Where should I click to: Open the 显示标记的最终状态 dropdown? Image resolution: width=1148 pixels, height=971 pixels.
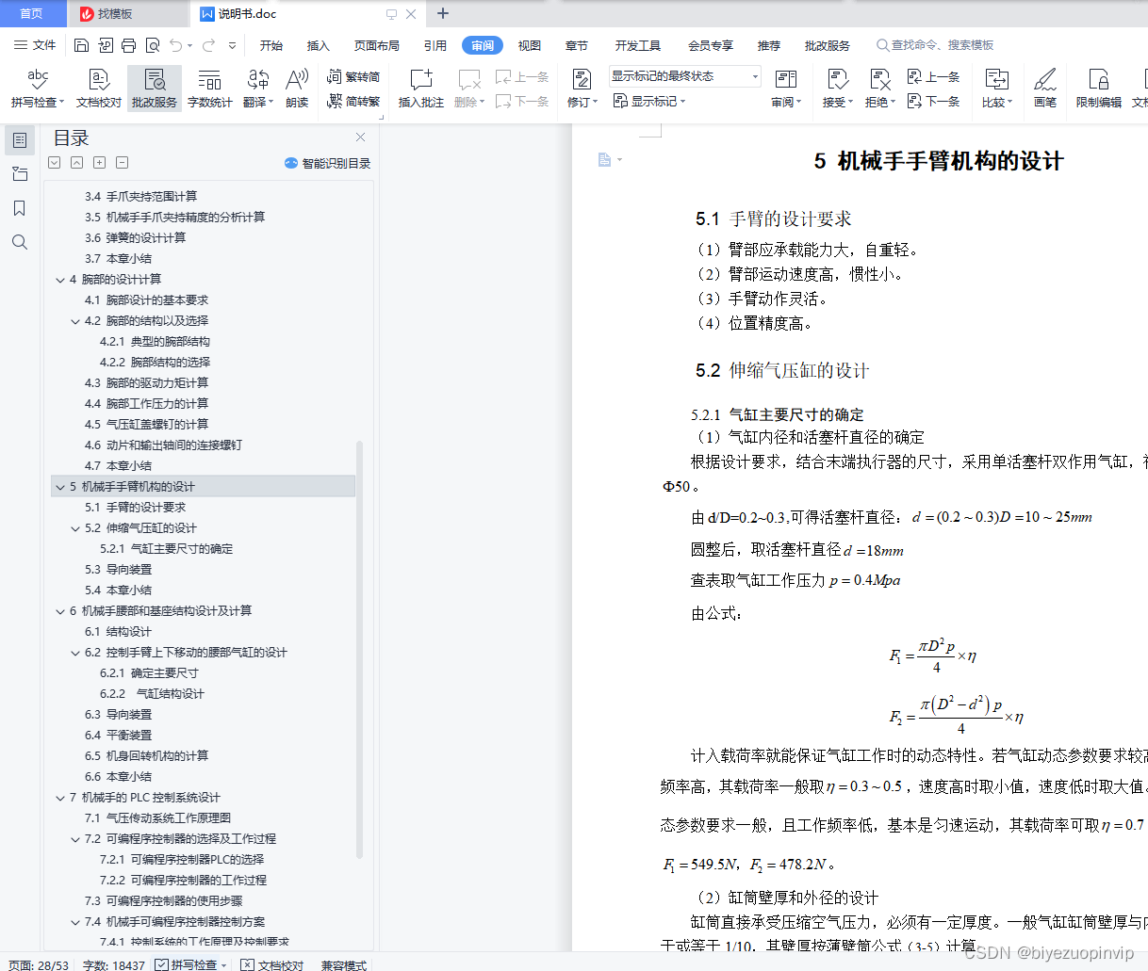click(x=685, y=76)
